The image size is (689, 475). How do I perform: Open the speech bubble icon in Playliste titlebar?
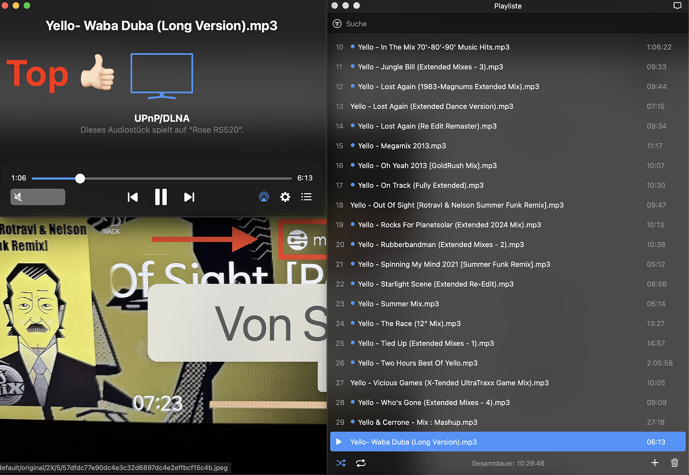pos(678,6)
